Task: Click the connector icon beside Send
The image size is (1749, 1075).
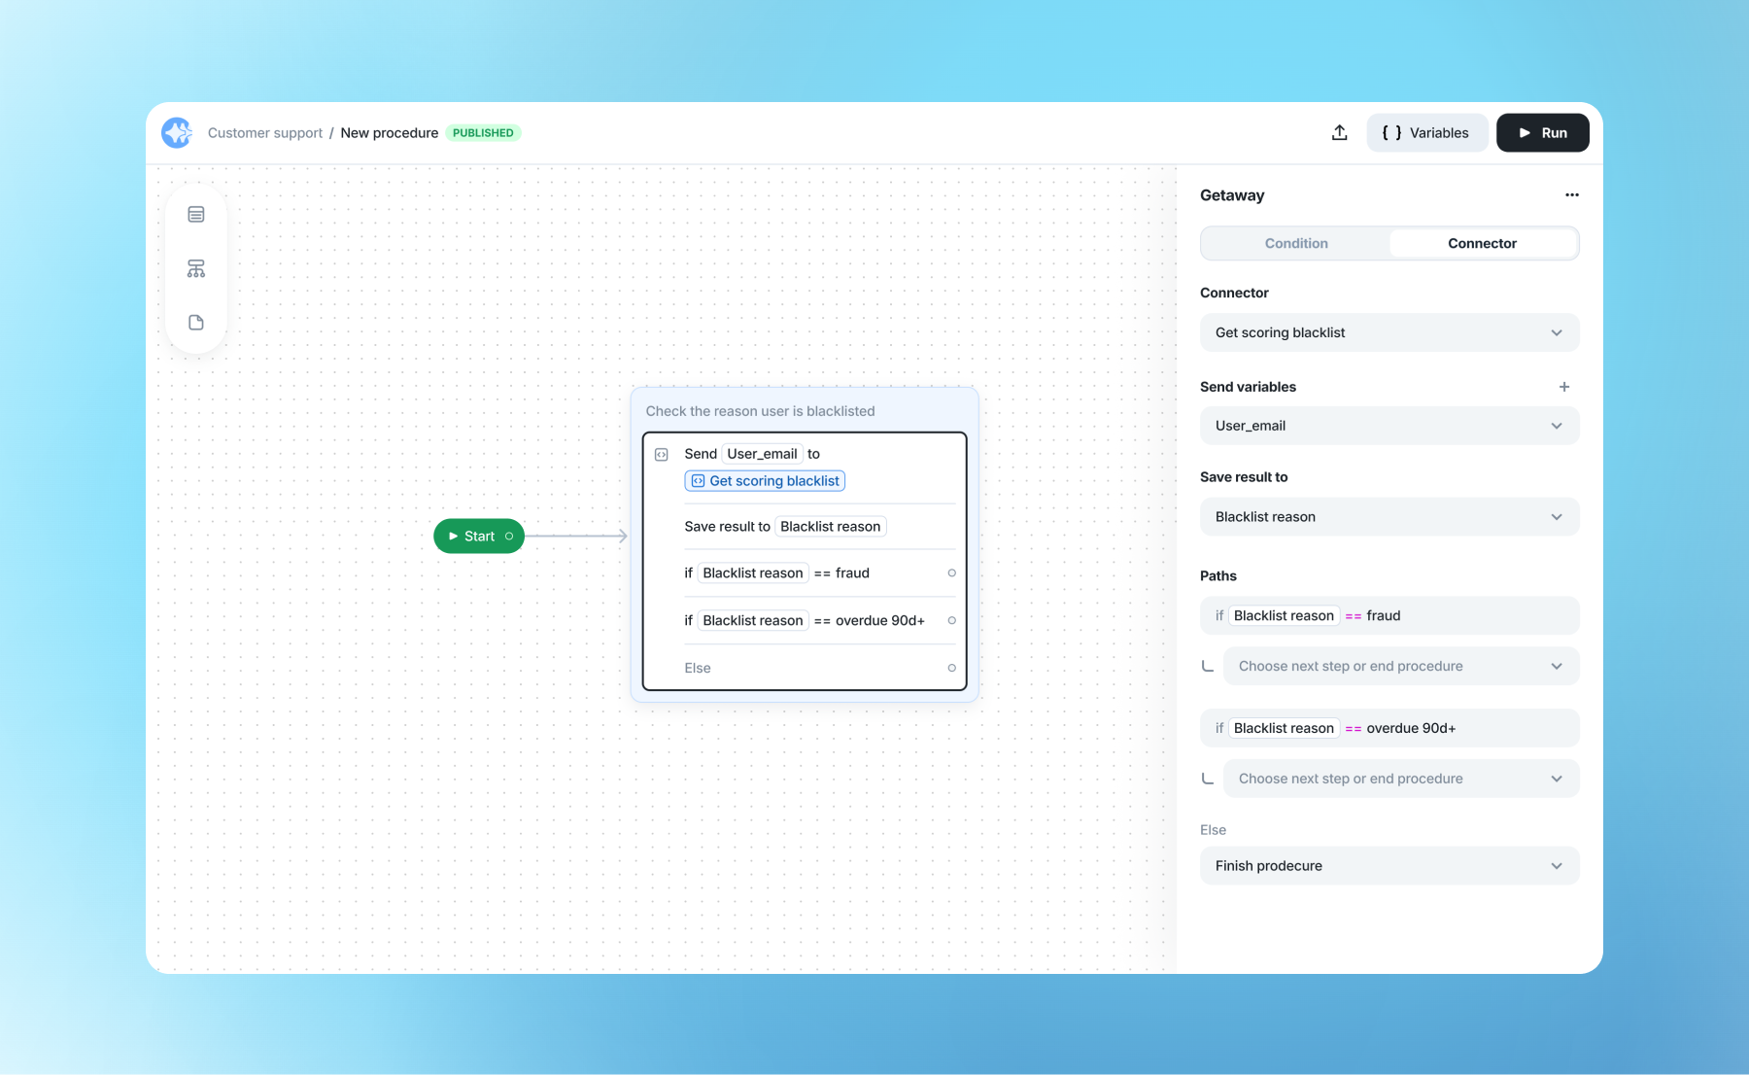Action: 662,455
